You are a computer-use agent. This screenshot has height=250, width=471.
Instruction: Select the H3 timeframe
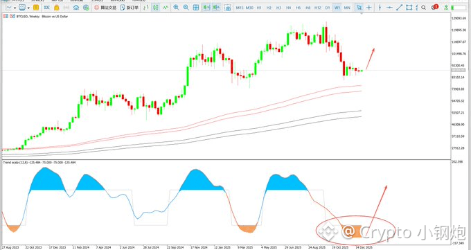[x=278, y=8]
